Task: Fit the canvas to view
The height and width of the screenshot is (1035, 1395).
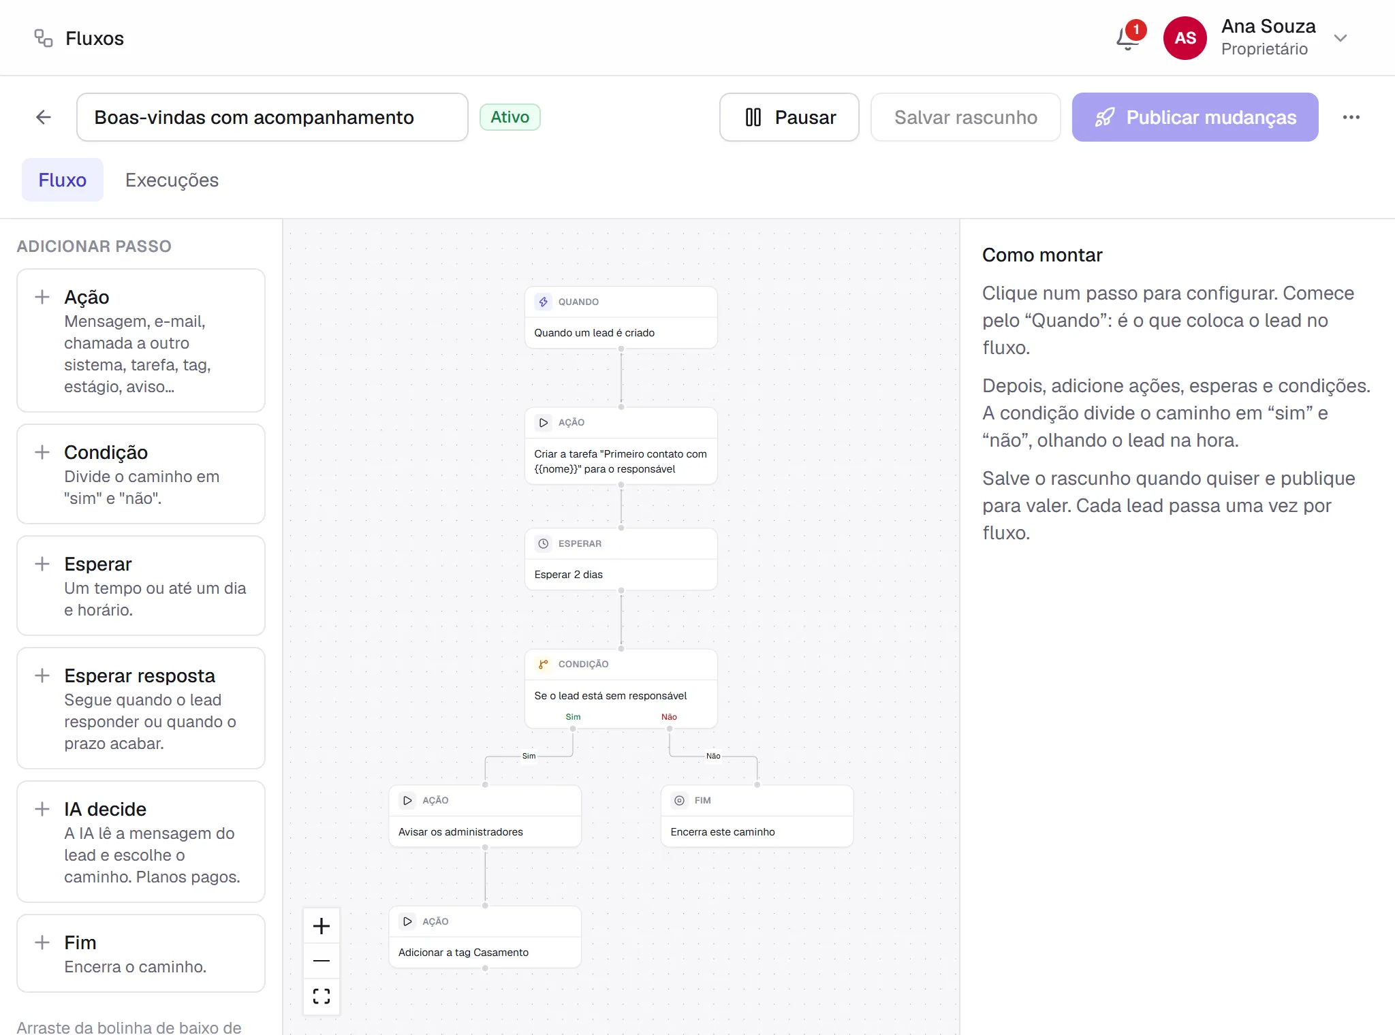Action: tap(322, 996)
